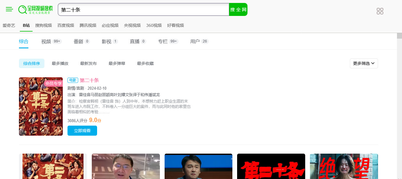Sort by 综合排序
The height and width of the screenshot is (179, 402).
tap(32, 63)
